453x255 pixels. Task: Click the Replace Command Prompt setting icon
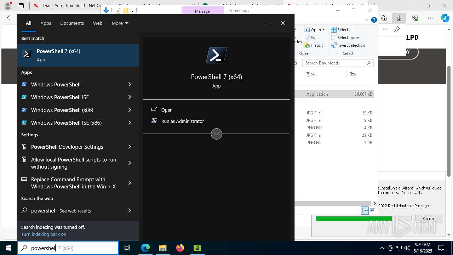point(24,179)
